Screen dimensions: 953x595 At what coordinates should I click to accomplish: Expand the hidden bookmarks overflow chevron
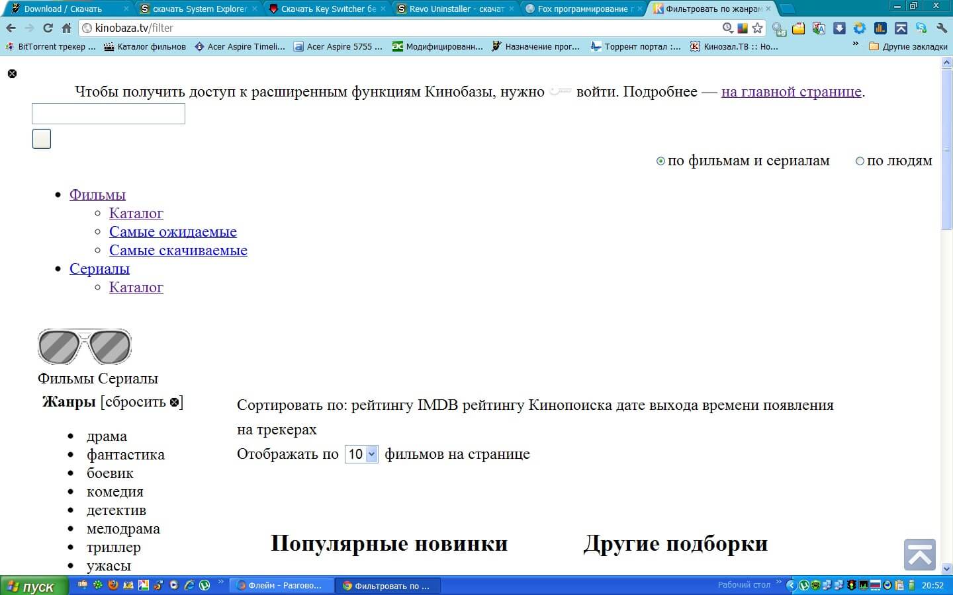click(x=855, y=44)
